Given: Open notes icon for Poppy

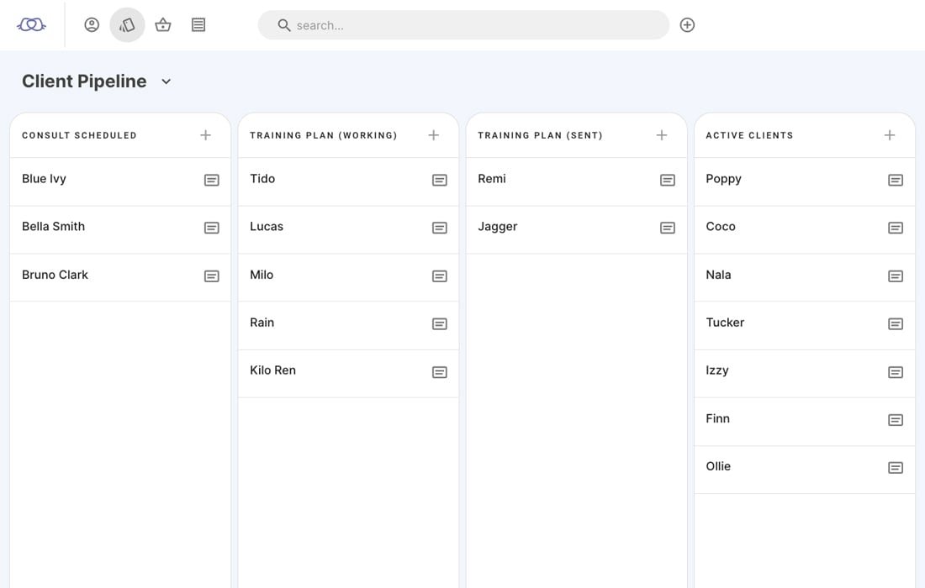Looking at the screenshot, I should tap(896, 180).
